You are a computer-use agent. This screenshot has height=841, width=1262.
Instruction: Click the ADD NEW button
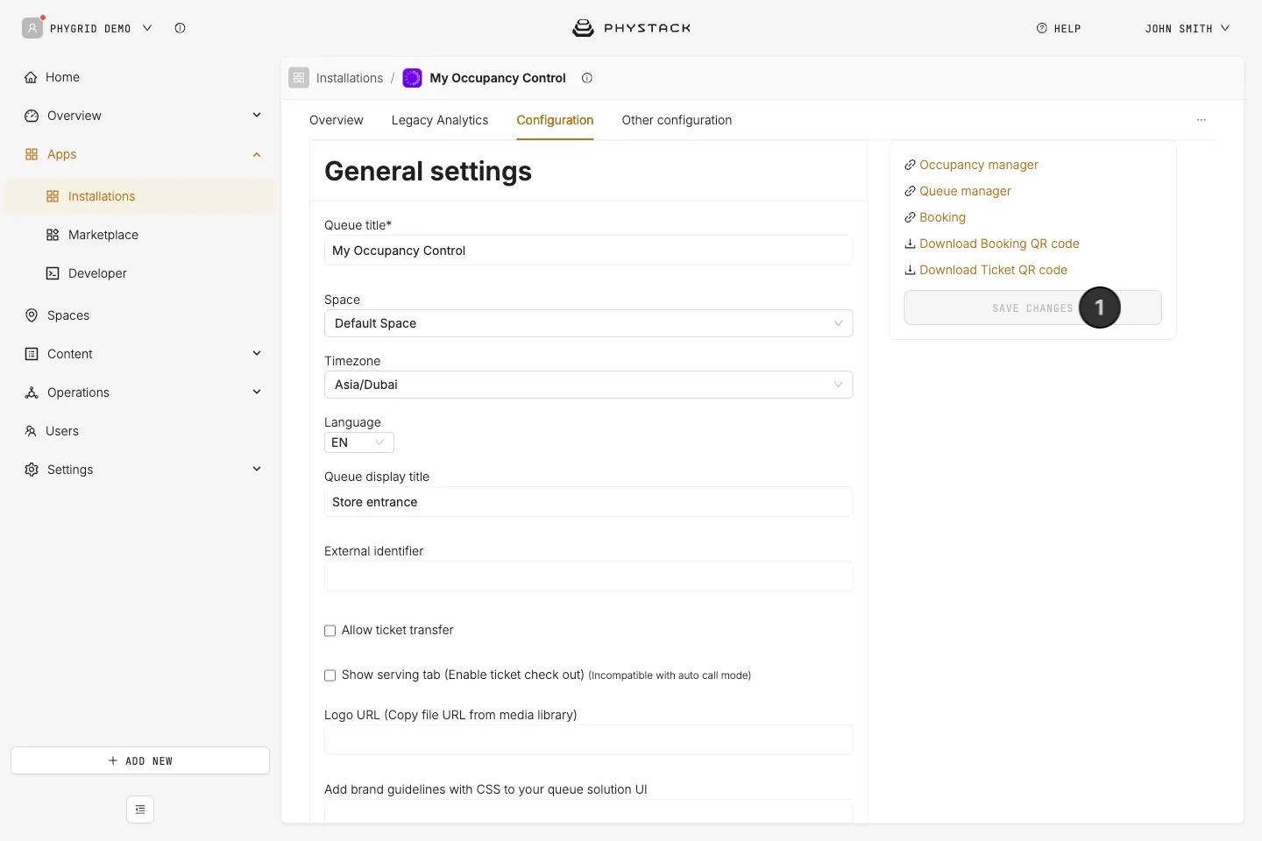[140, 760]
